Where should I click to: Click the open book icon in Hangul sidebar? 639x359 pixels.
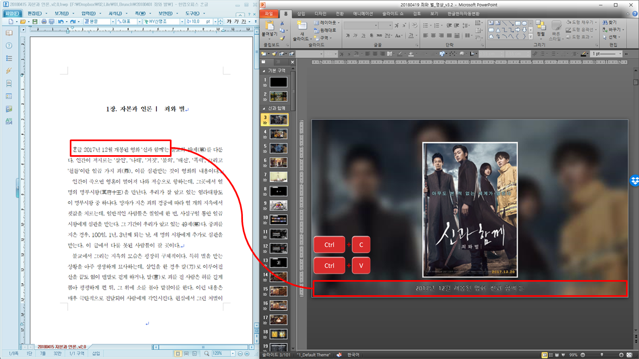(9, 33)
